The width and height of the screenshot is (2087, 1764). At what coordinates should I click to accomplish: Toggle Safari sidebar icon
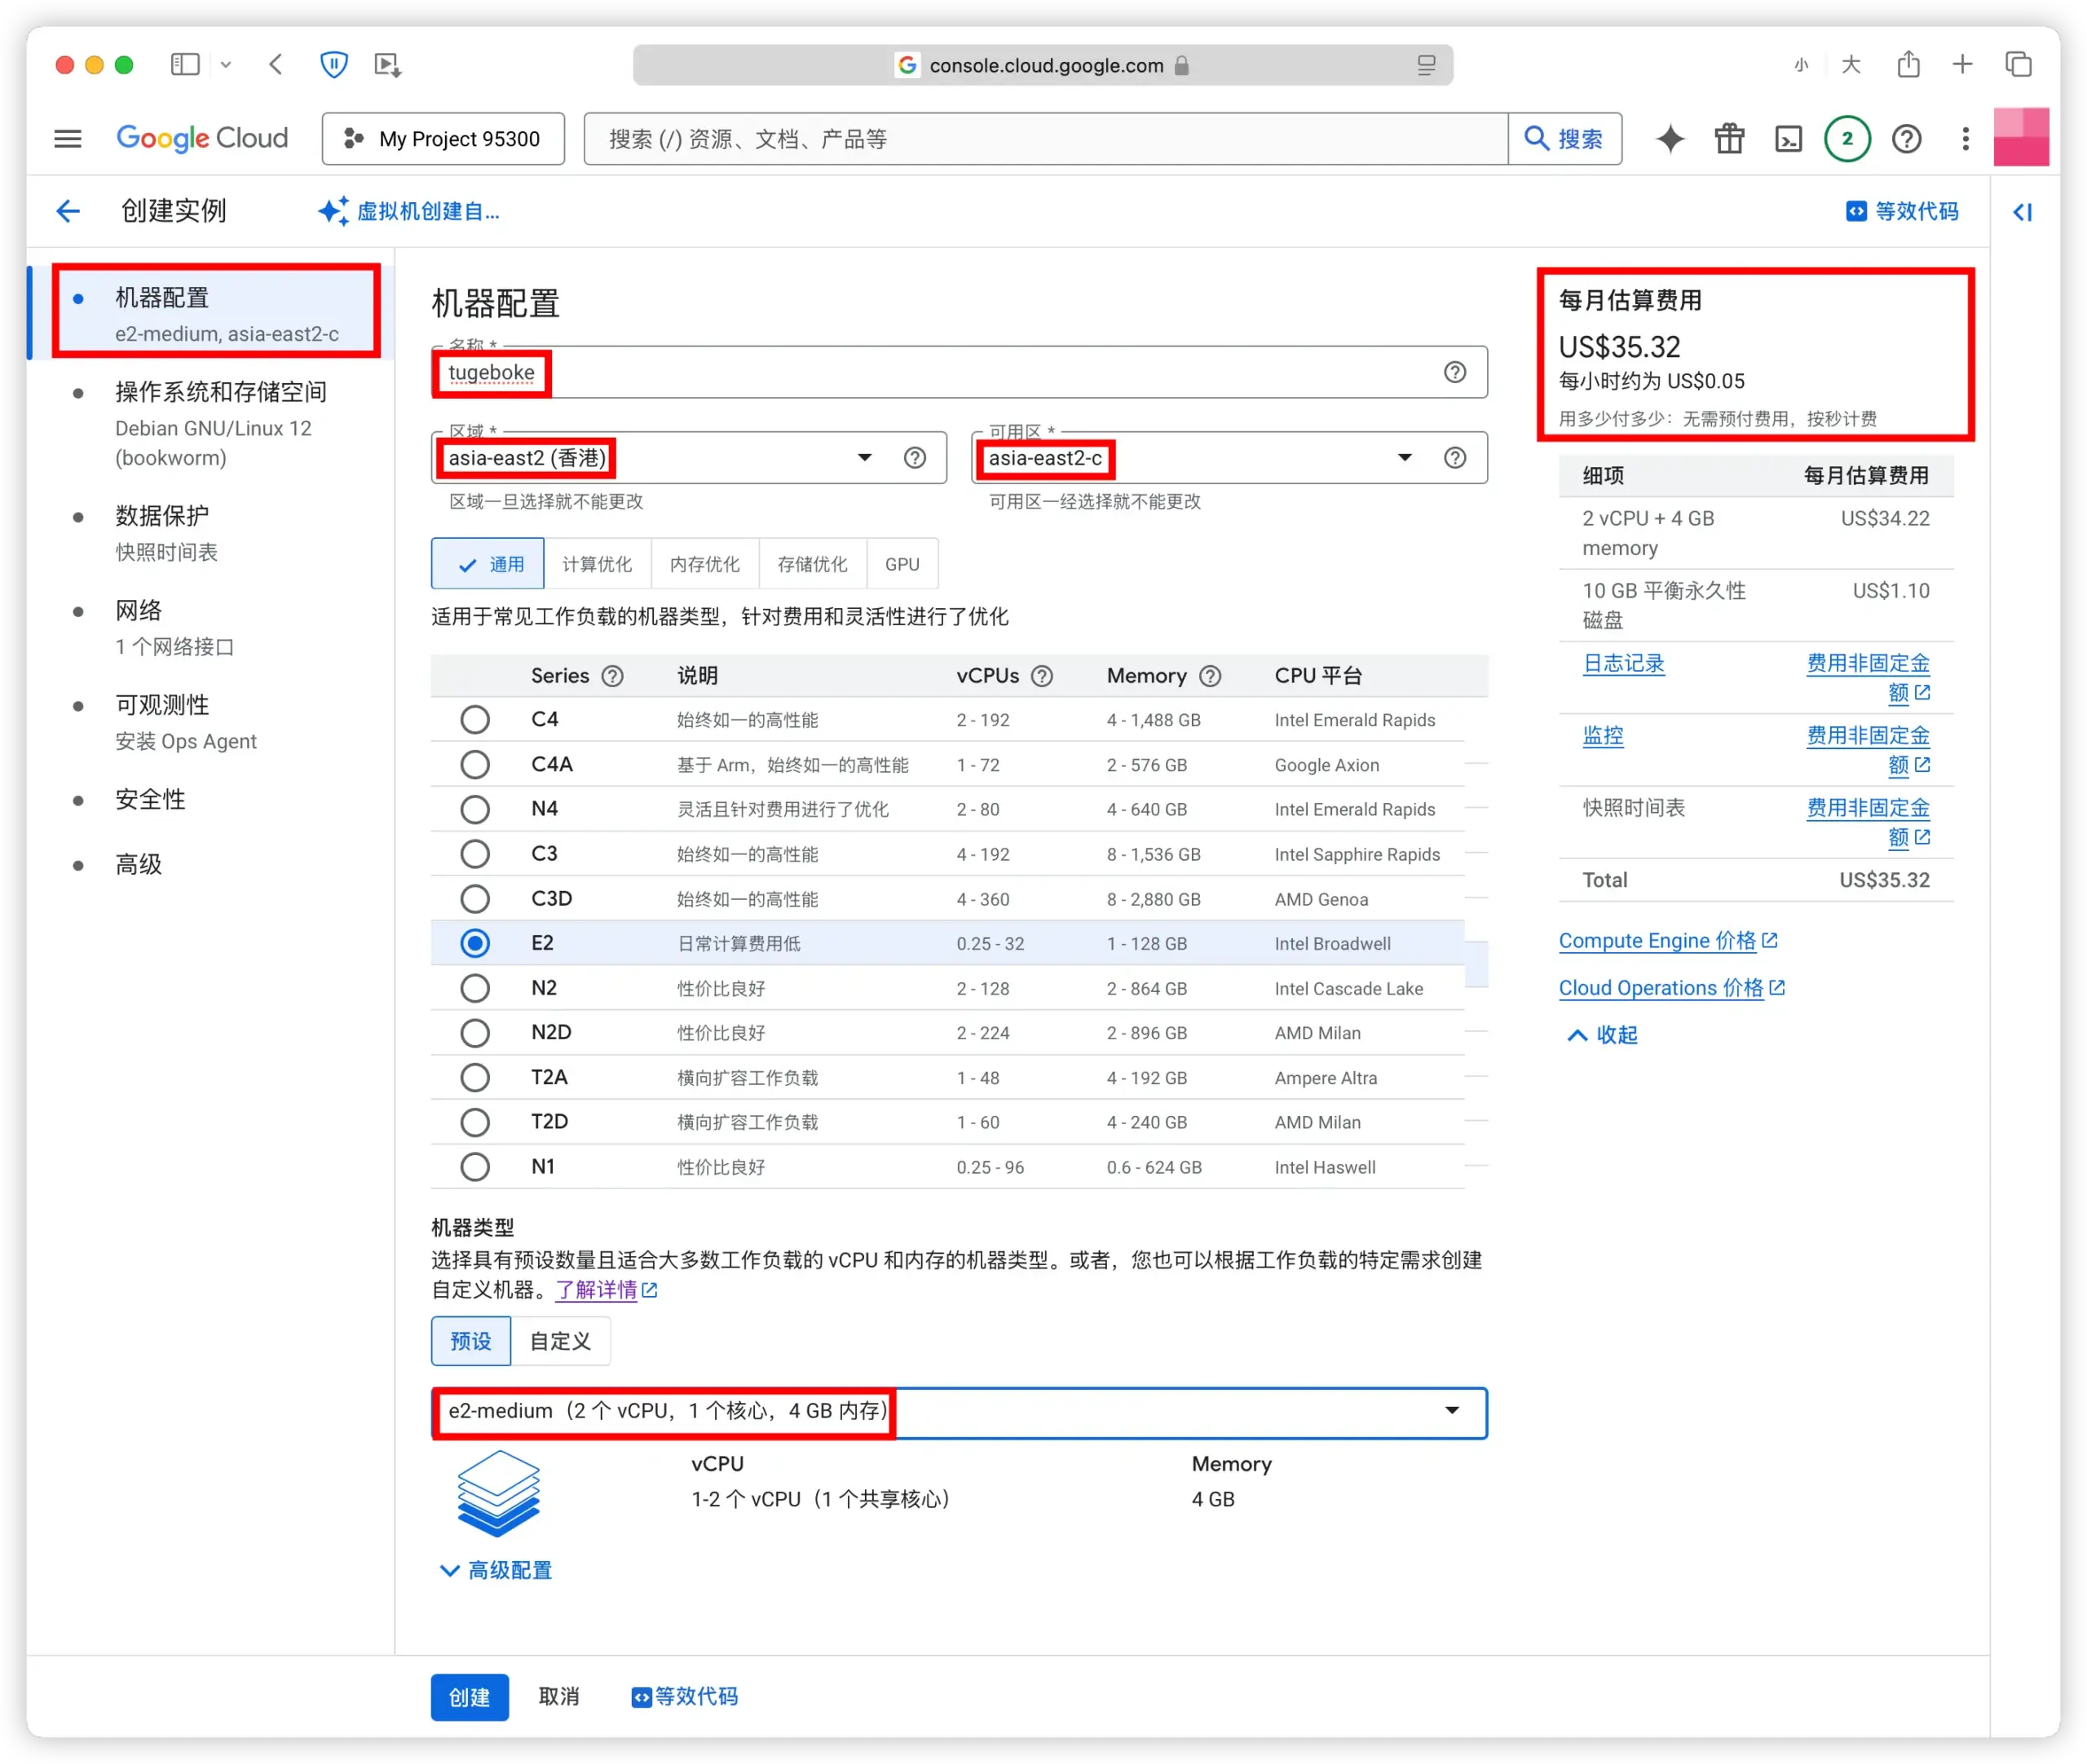point(185,65)
